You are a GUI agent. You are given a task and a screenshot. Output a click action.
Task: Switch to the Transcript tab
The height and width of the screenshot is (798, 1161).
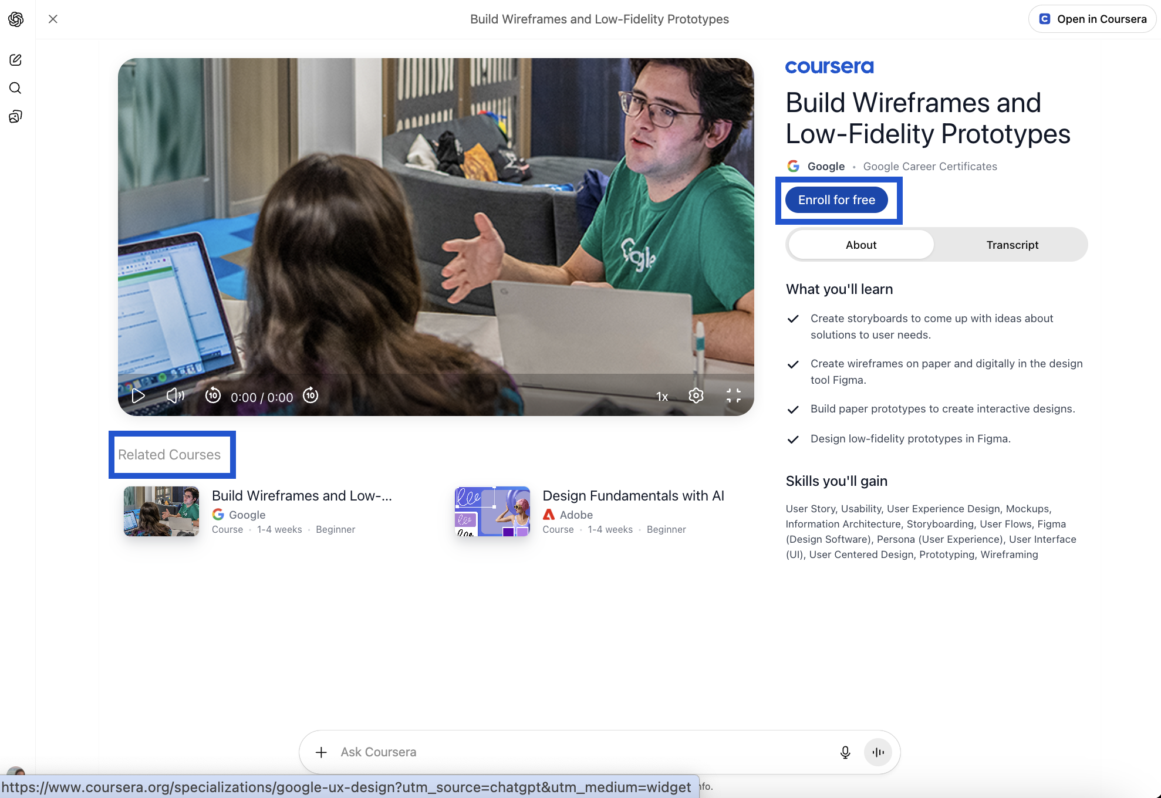tap(1012, 245)
